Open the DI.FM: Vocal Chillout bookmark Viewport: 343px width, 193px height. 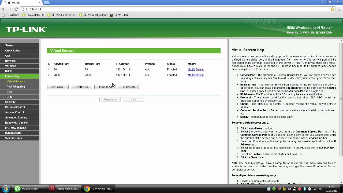pos(93,15)
